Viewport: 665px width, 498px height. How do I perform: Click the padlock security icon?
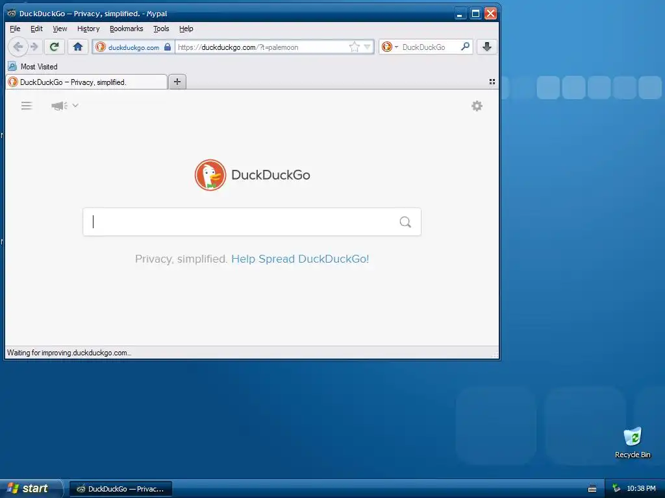[x=168, y=47]
